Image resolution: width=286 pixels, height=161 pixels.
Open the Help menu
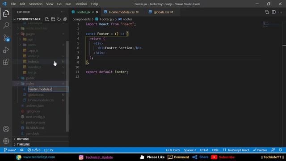click(x=94, y=4)
